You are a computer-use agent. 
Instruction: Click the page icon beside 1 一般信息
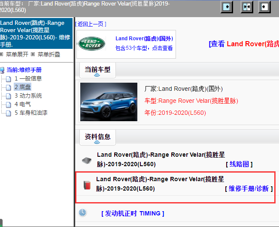coord(8,79)
